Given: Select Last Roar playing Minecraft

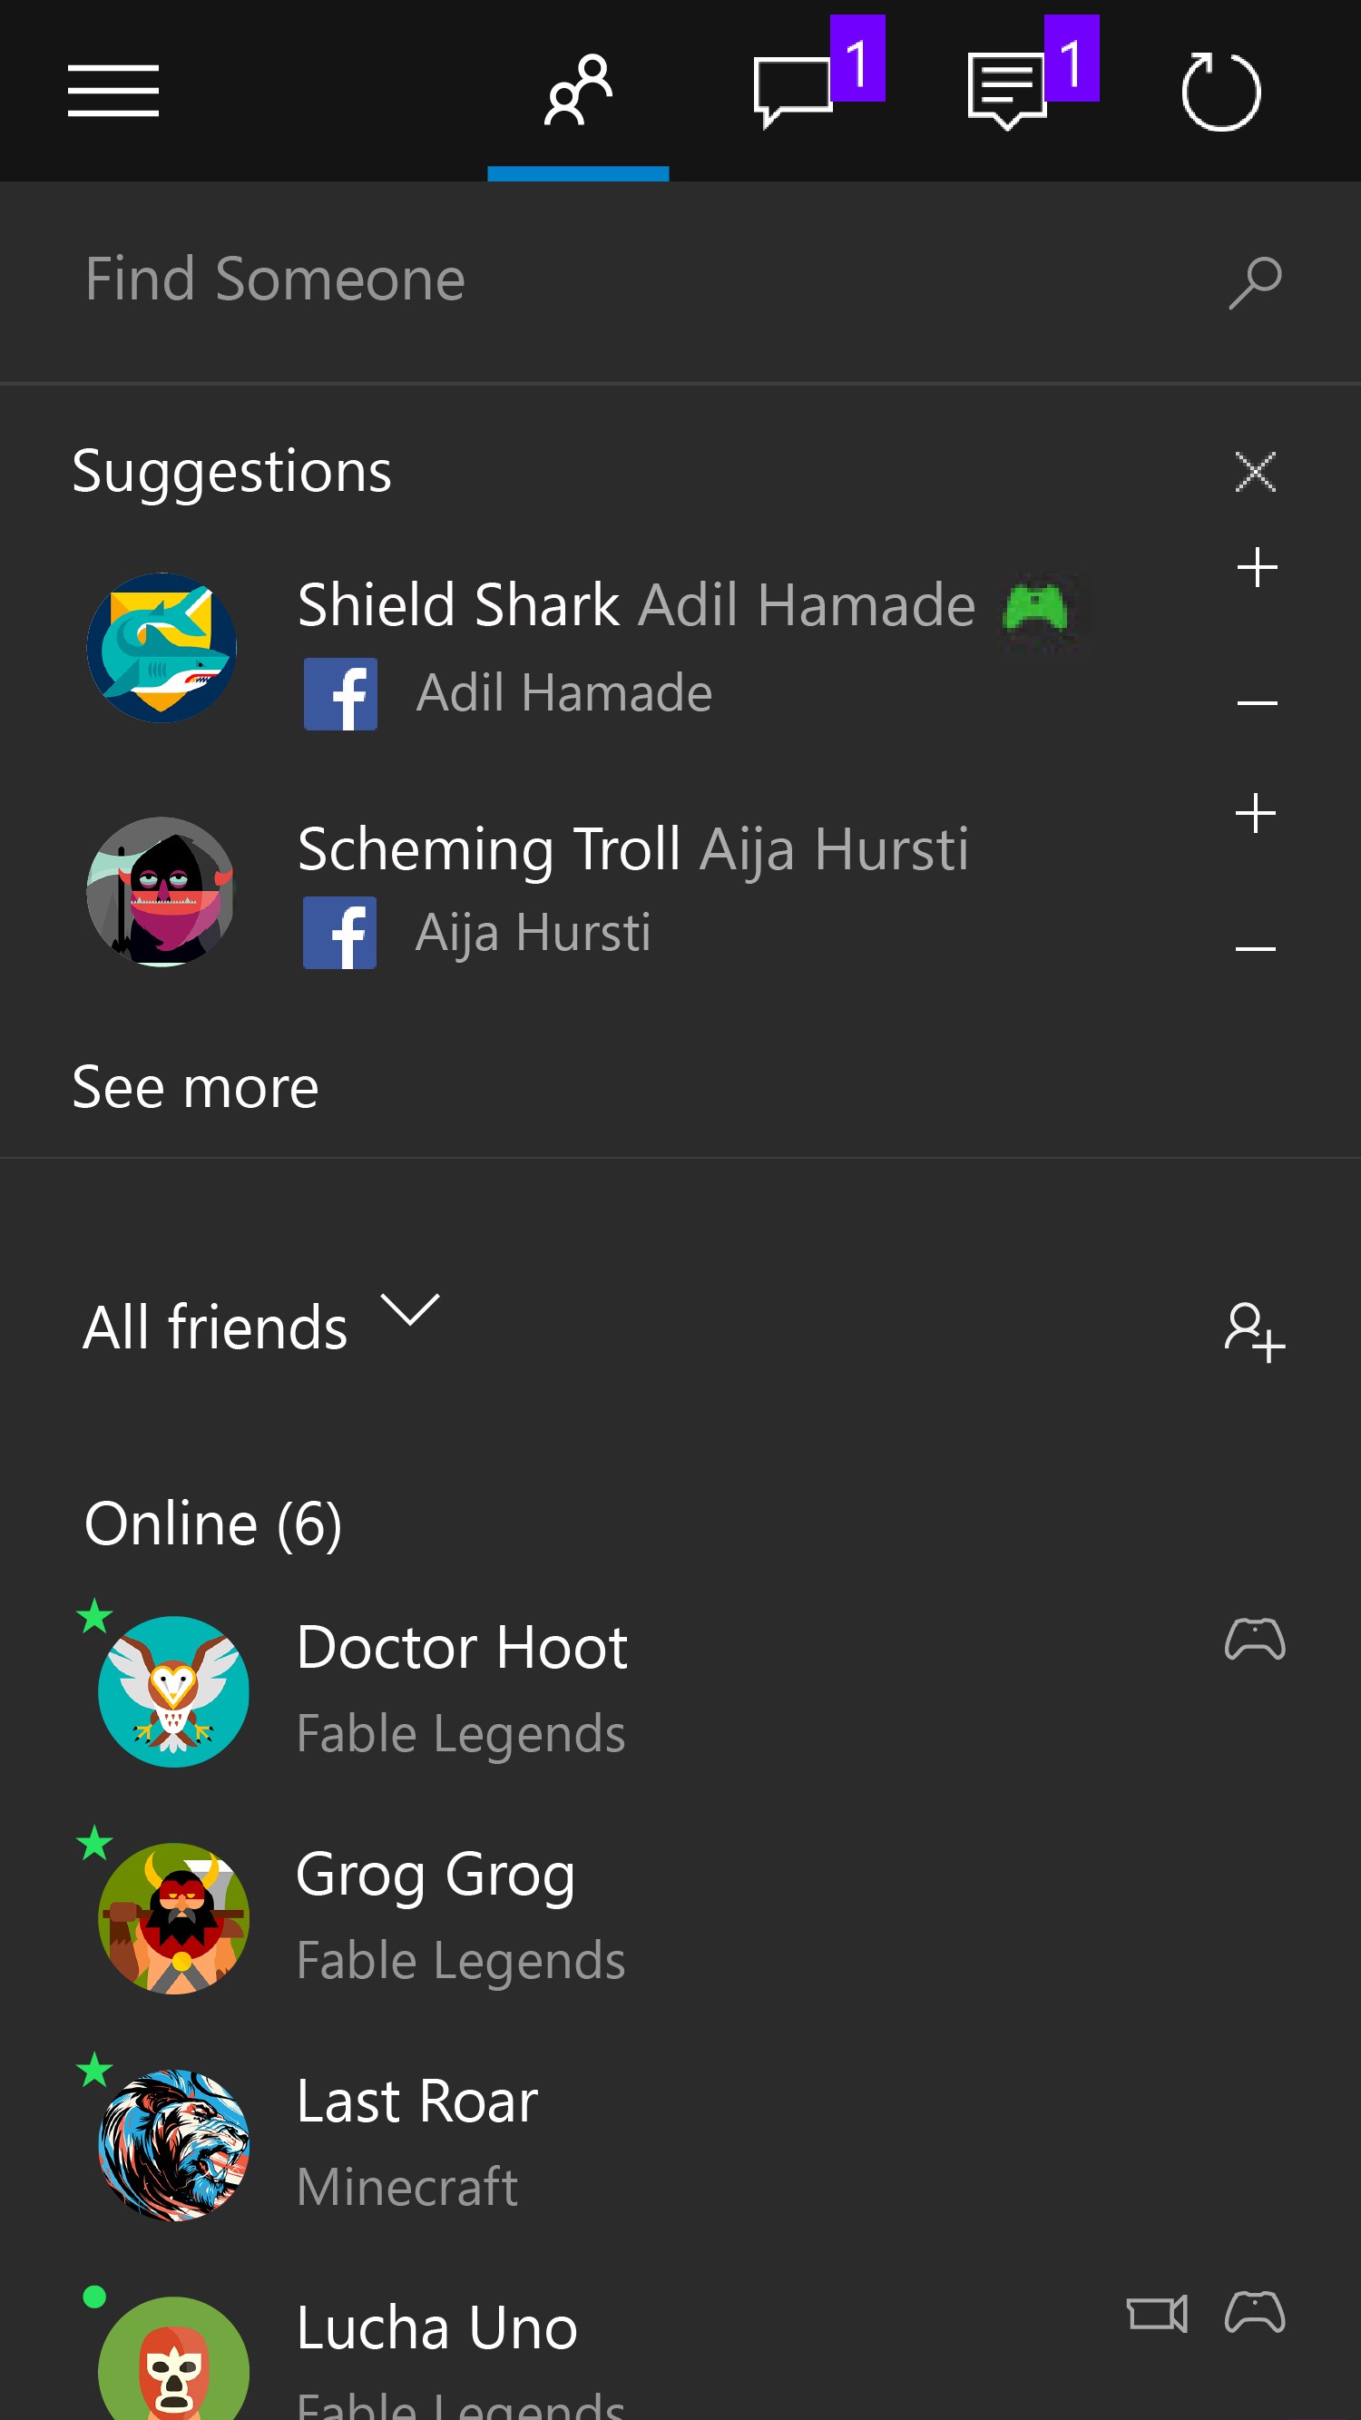Looking at the screenshot, I should click(418, 2145).
